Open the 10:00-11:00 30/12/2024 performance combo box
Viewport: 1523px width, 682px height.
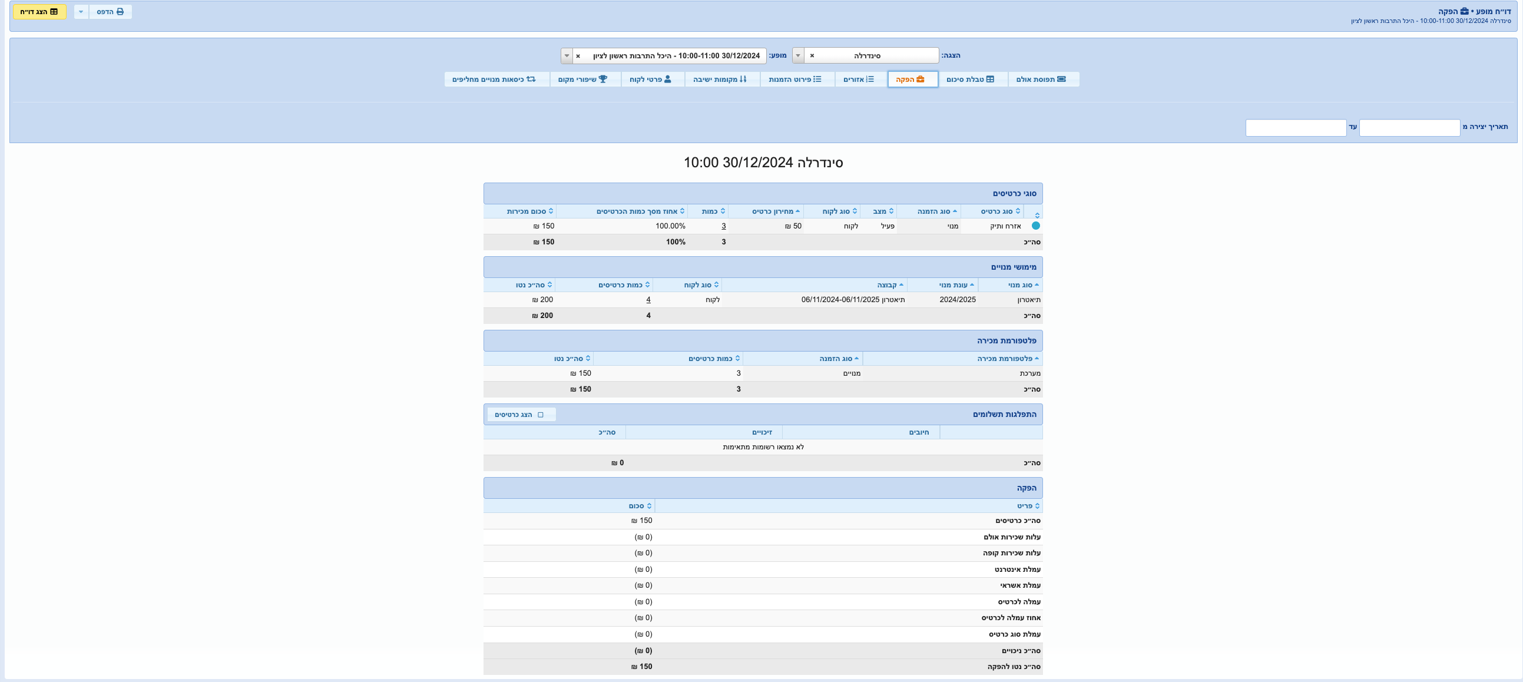click(x=664, y=55)
